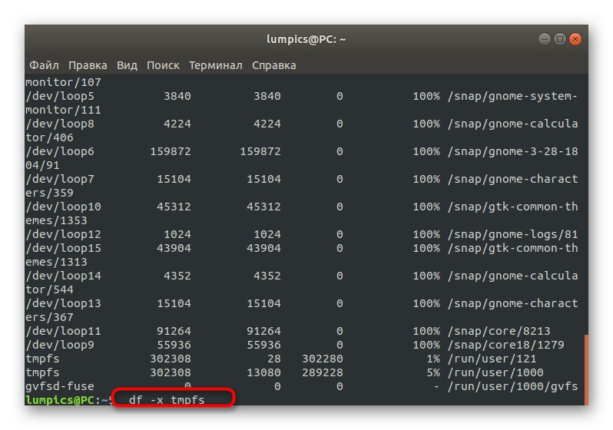Click the /dev/loop13 device name
Image resolution: width=613 pixels, height=430 pixels.
click(63, 303)
